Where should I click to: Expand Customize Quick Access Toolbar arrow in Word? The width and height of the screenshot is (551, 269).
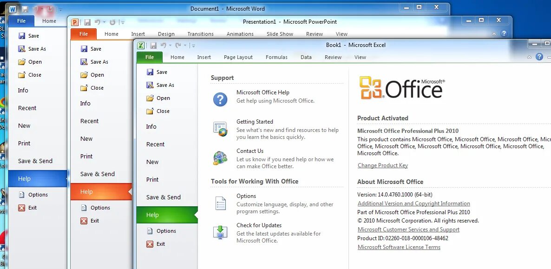point(60,9)
